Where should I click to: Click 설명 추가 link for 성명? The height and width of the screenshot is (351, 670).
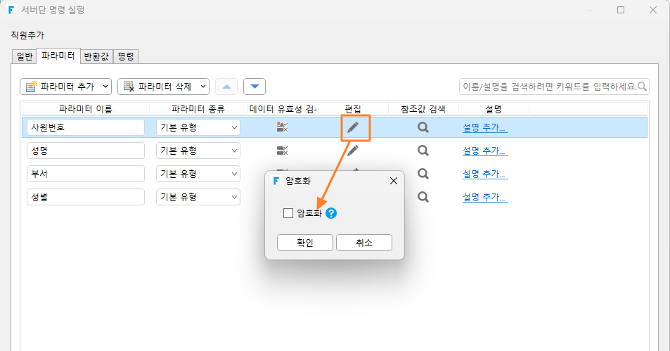(x=485, y=151)
